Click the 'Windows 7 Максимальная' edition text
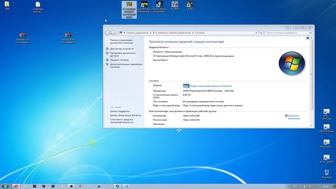 167,51
